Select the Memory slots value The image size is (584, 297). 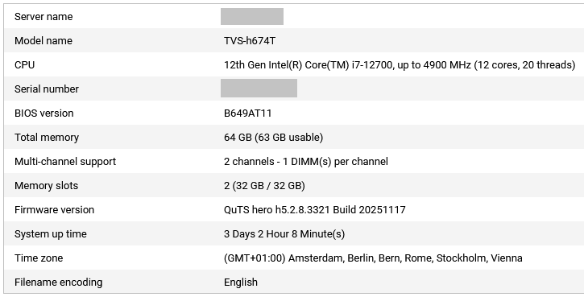tap(264, 186)
